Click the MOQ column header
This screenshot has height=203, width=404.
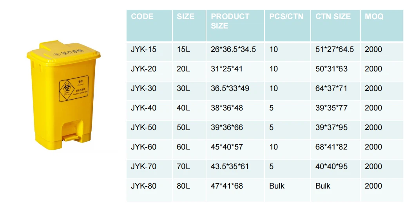tap(374, 17)
